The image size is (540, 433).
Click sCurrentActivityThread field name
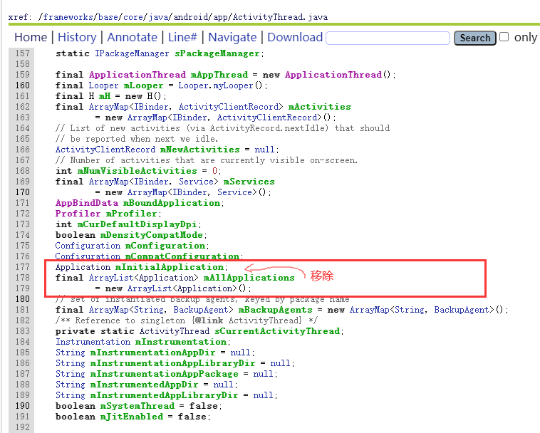277,330
